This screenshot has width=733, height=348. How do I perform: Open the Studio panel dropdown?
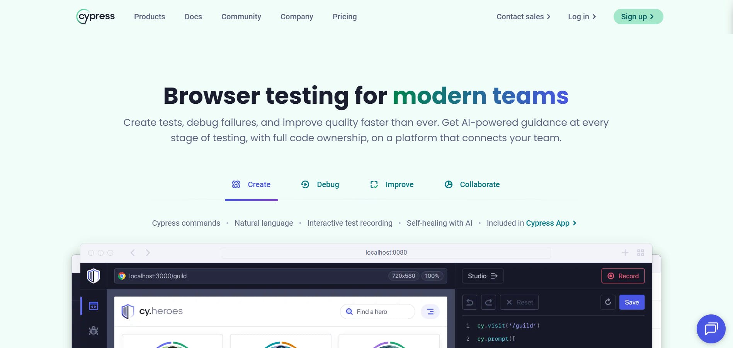483,276
